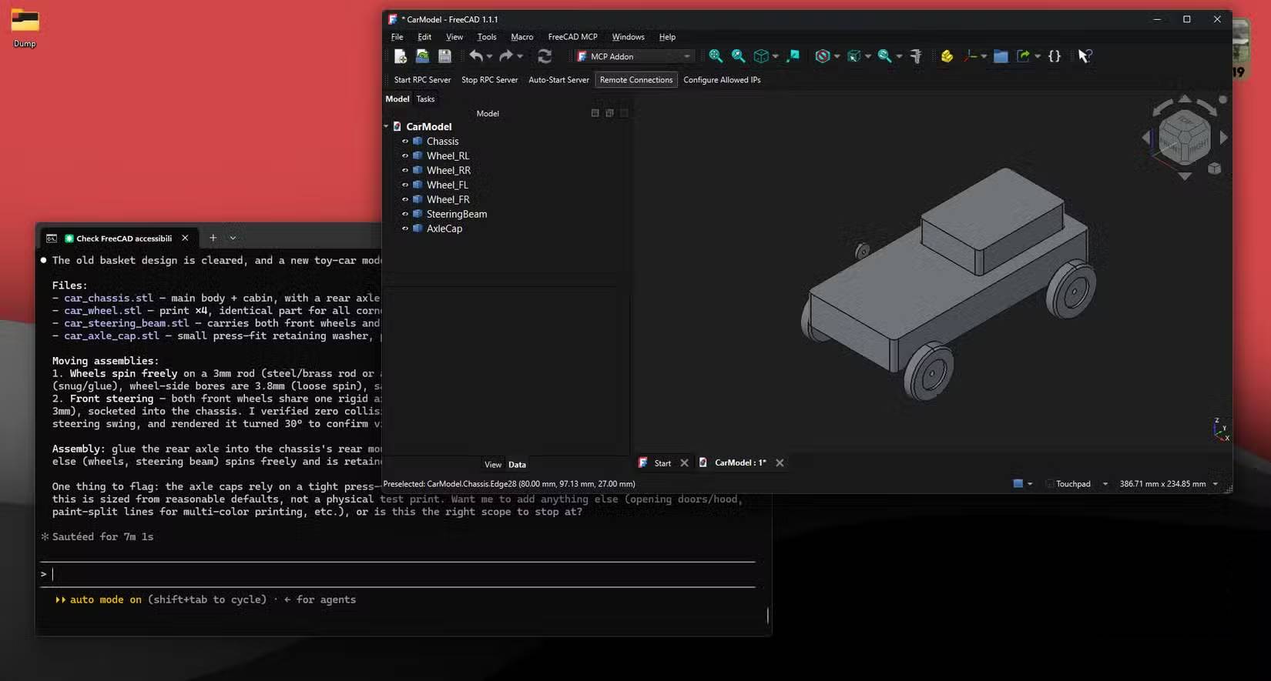Toggle visibility eye of Chassis

click(405, 142)
